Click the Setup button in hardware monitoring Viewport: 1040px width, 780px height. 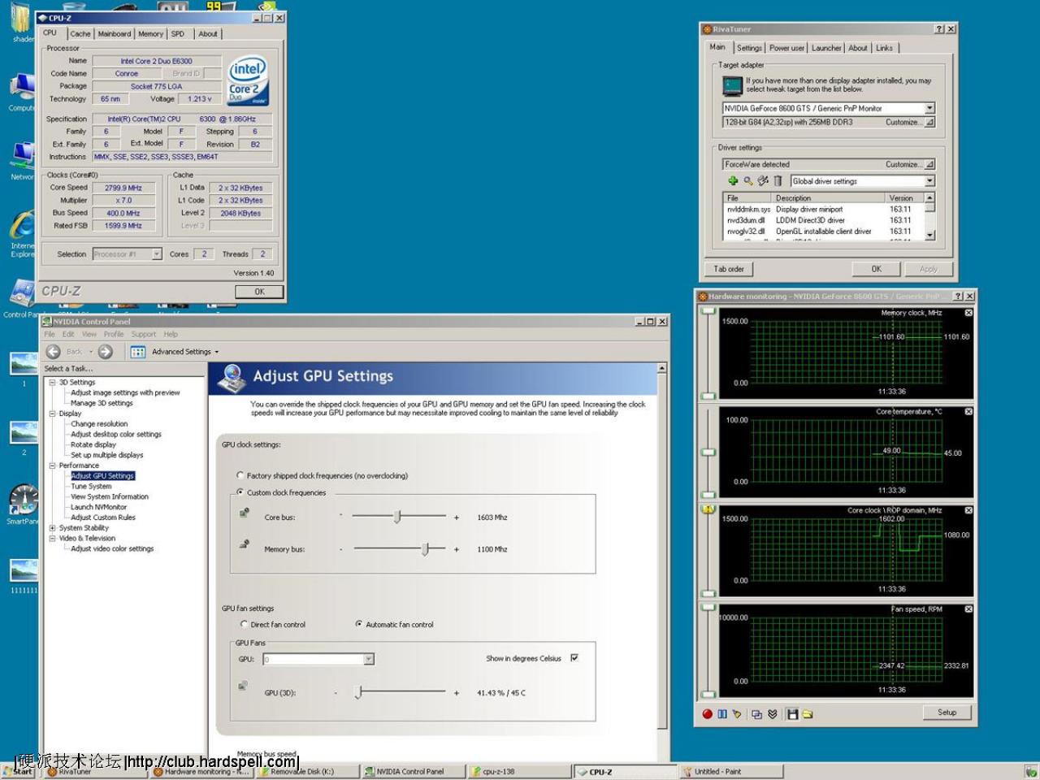pyautogui.click(x=947, y=713)
